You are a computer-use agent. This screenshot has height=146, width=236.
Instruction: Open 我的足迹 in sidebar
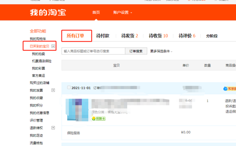pyautogui.click(x=36, y=135)
